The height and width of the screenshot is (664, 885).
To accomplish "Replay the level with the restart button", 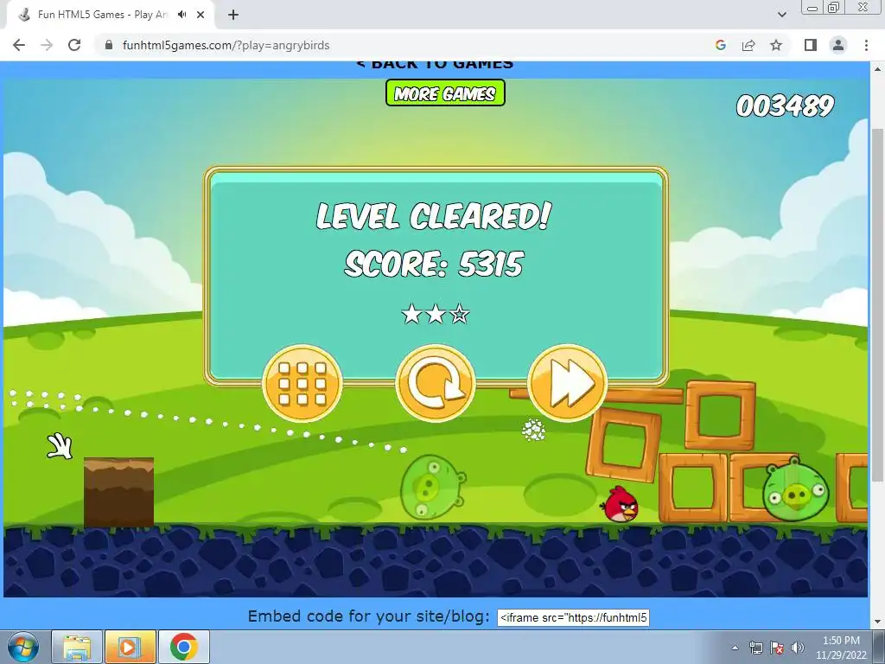I will click(436, 383).
